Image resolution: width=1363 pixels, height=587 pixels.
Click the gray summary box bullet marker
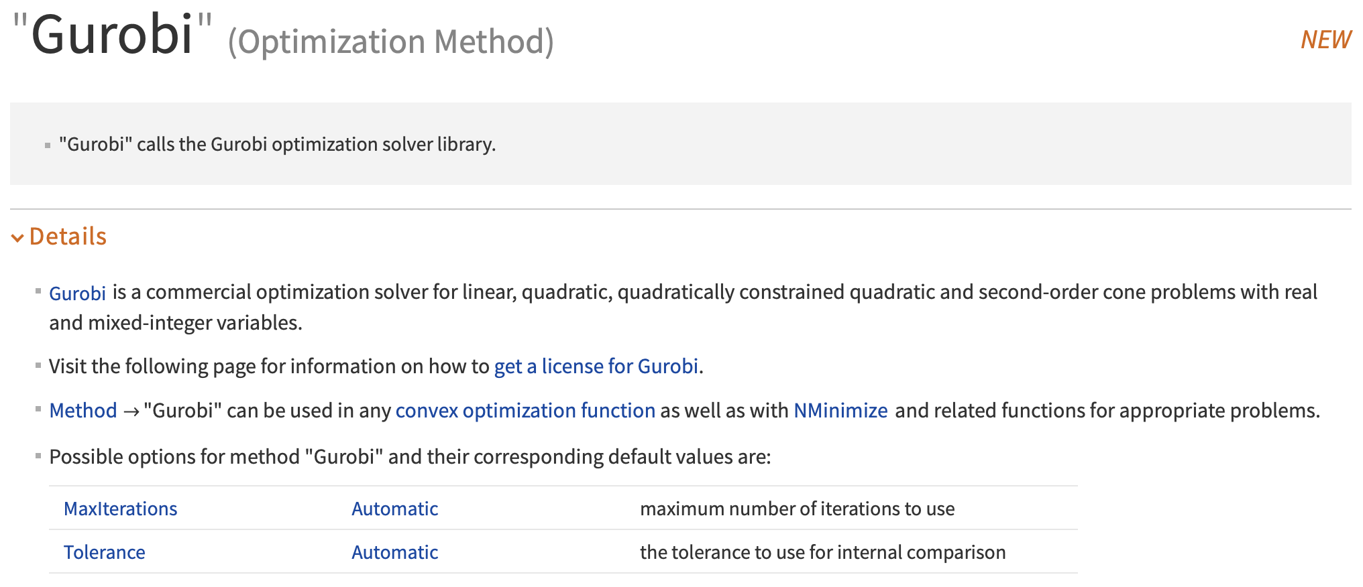48,145
